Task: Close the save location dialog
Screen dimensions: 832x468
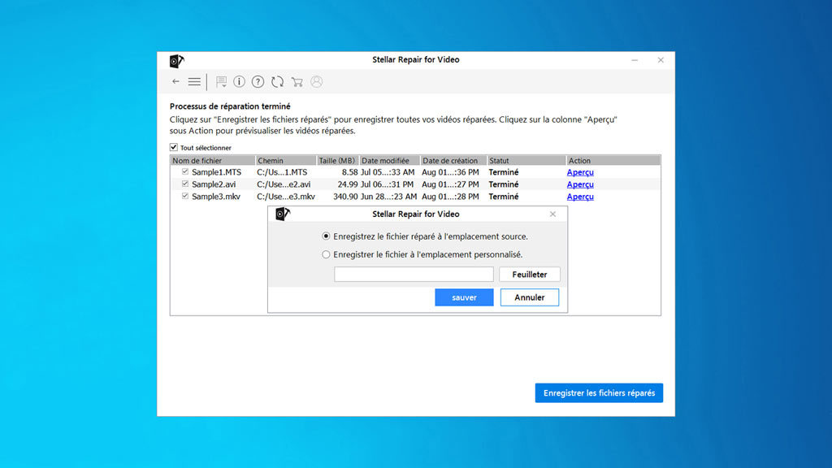Action: pos(552,214)
